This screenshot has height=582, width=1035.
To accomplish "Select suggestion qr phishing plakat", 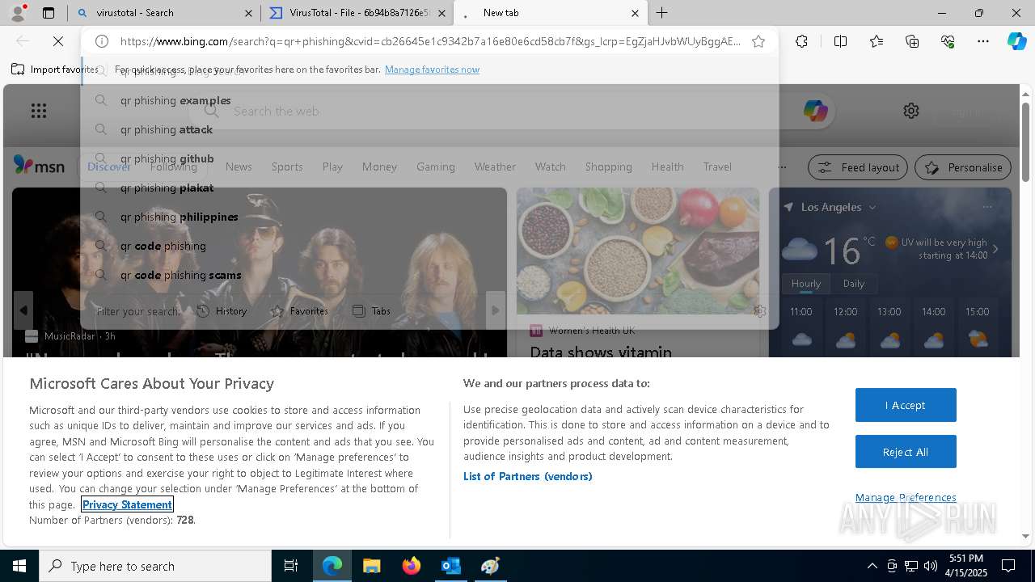I will (x=429, y=188).
